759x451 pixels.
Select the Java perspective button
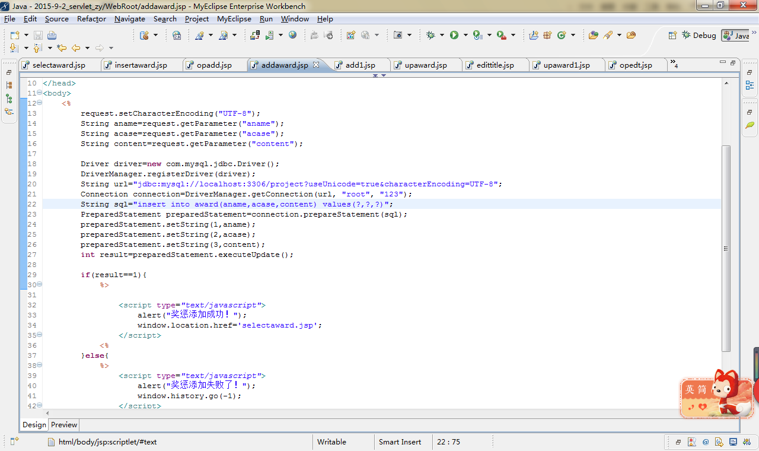[x=735, y=36]
